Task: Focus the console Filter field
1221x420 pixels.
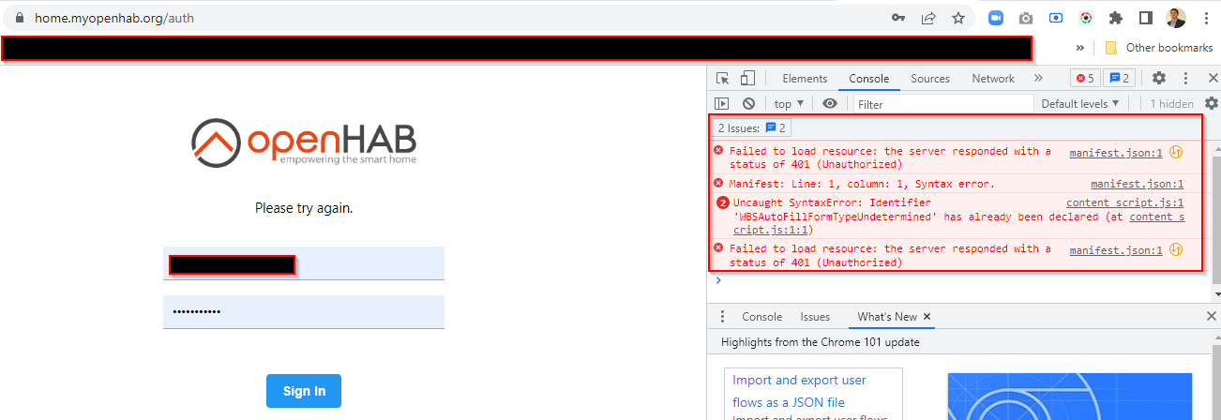Action: click(942, 104)
